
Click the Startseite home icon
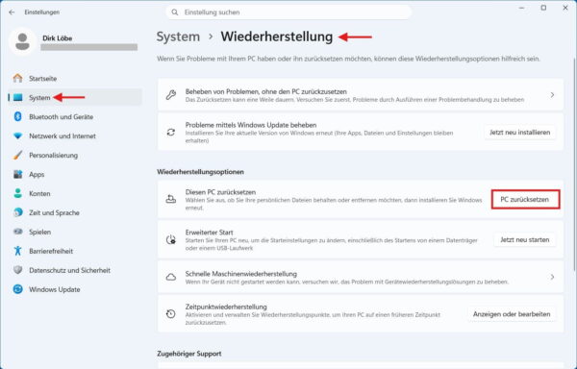pos(17,78)
